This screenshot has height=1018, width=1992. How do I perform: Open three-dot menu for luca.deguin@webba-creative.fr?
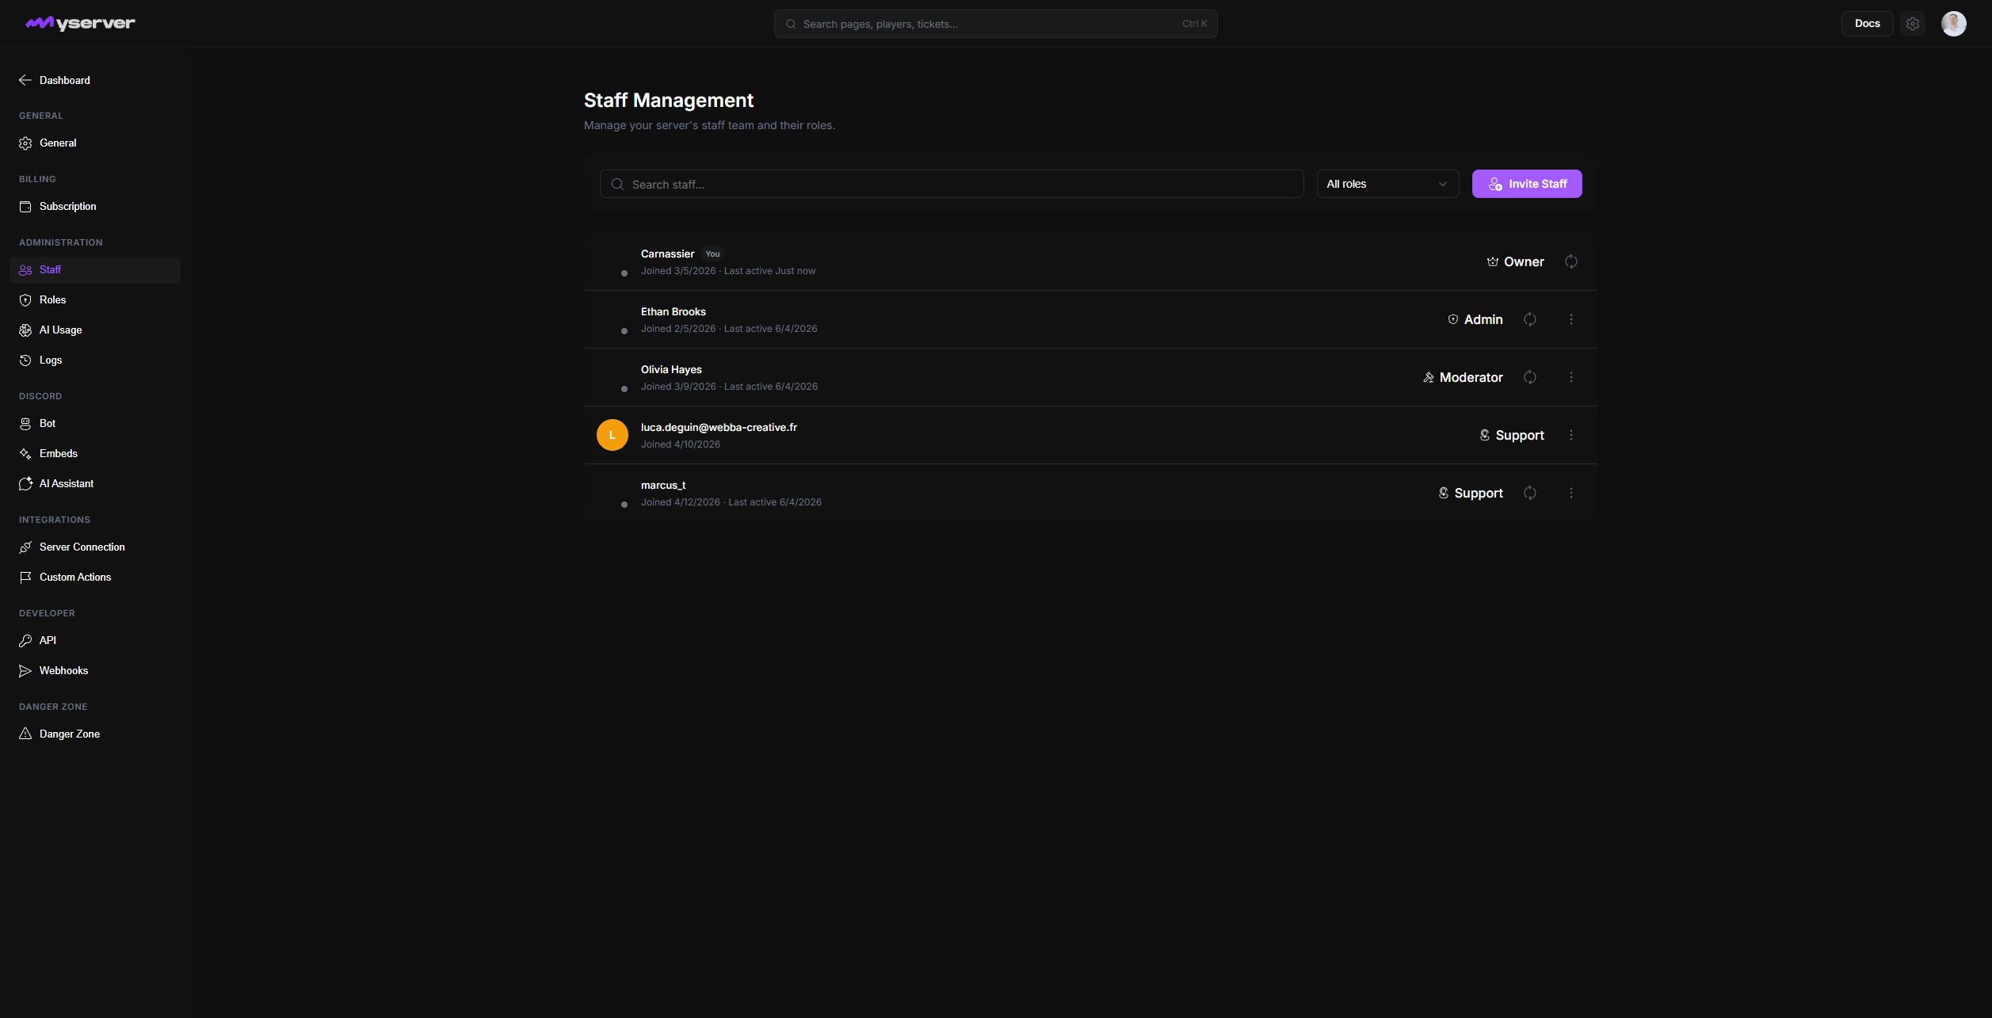(x=1570, y=435)
